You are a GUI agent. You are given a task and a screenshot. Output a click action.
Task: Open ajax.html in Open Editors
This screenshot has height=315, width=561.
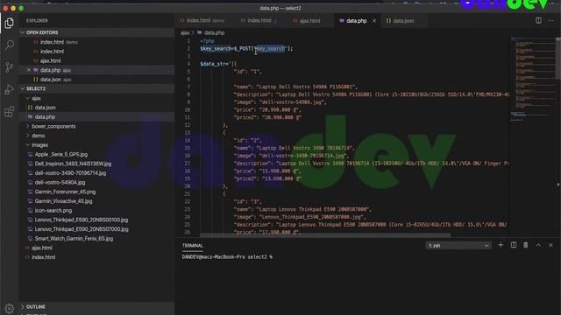coord(96,60)
